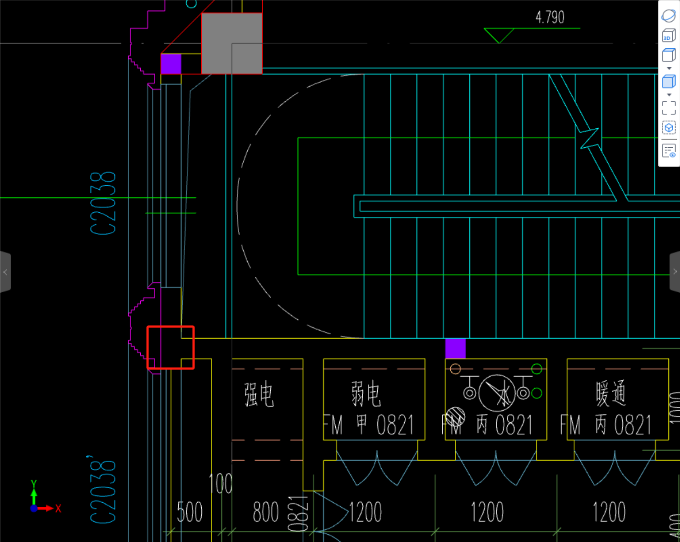The width and height of the screenshot is (680, 542).
Task: Click the lower C2038' window label
Action: pos(102,489)
